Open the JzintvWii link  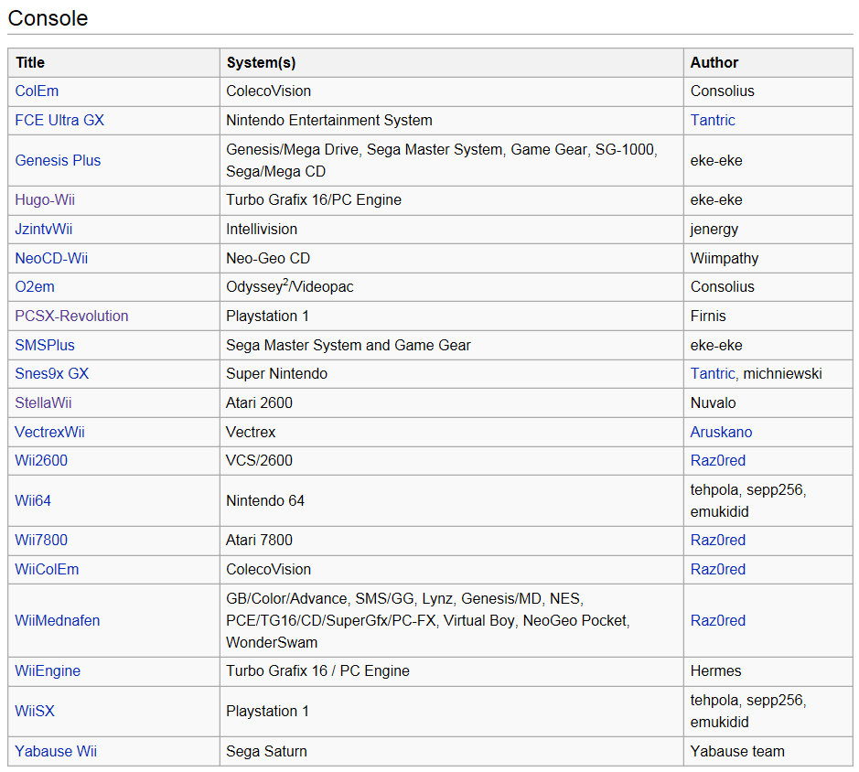click(x=43, y=229)
